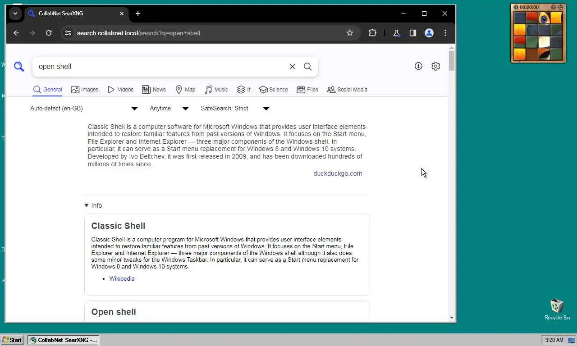The height and width of the screenshot is (346, 577).
Task: View site information icon in address bar
Action: (68, 33)
